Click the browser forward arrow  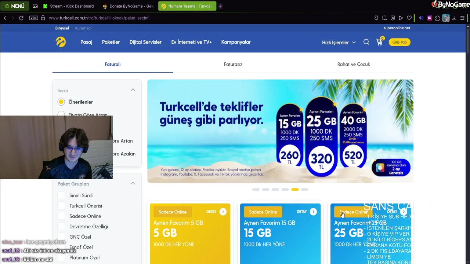click(x=13, y=18)
